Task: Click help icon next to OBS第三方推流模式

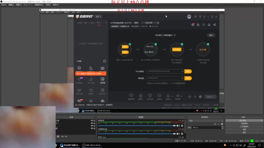Action: coord(175,35)
